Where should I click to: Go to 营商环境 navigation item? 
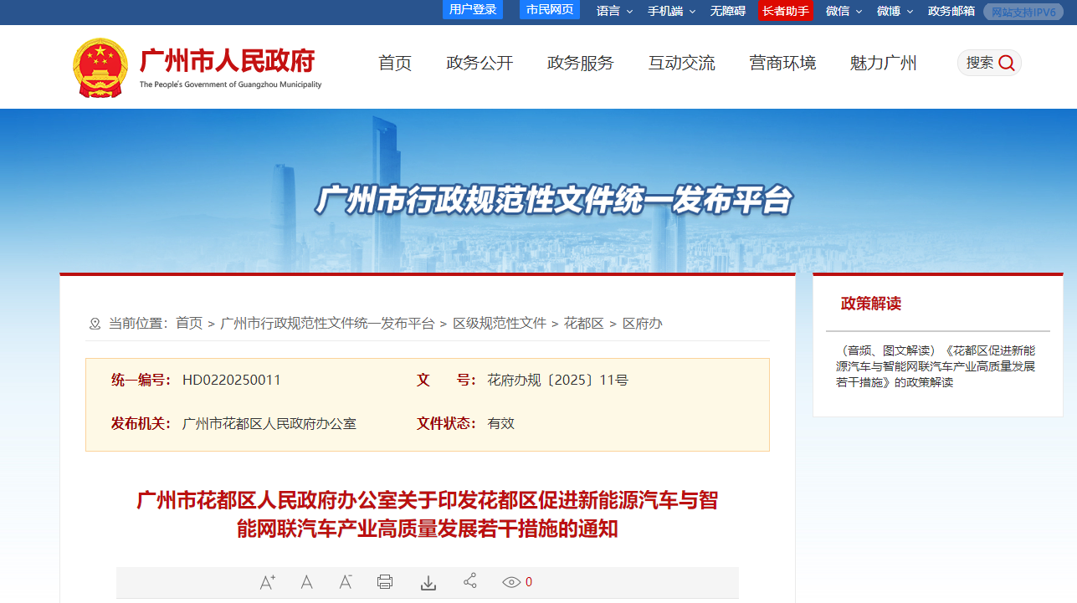tap(782, 63)
